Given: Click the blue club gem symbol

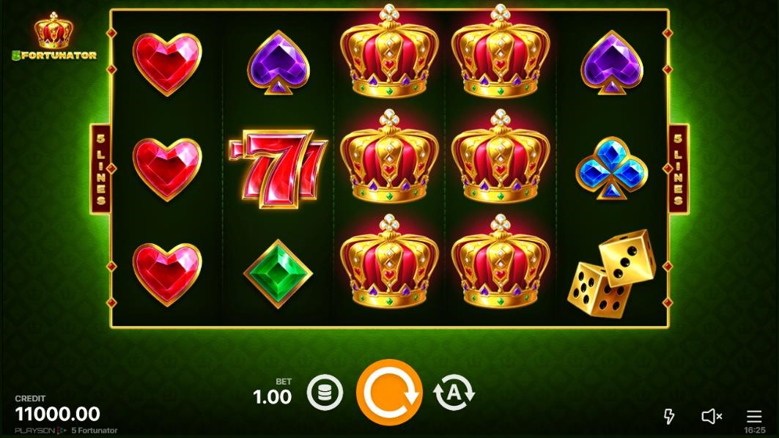Looking at the screenshot, I should (x=612, y=168).
